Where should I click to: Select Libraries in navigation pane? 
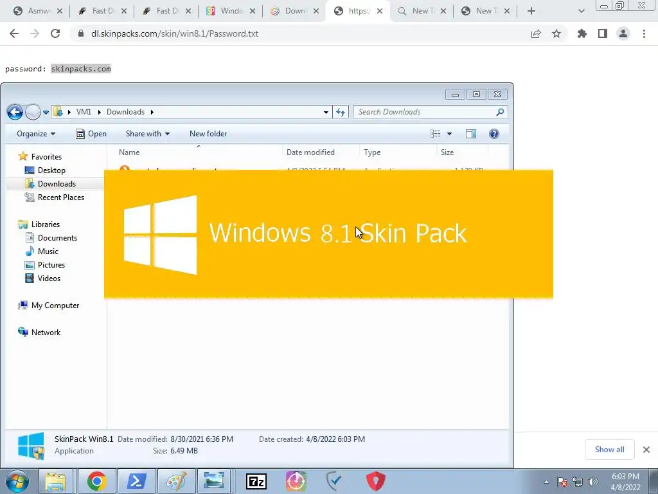(39, 224)
